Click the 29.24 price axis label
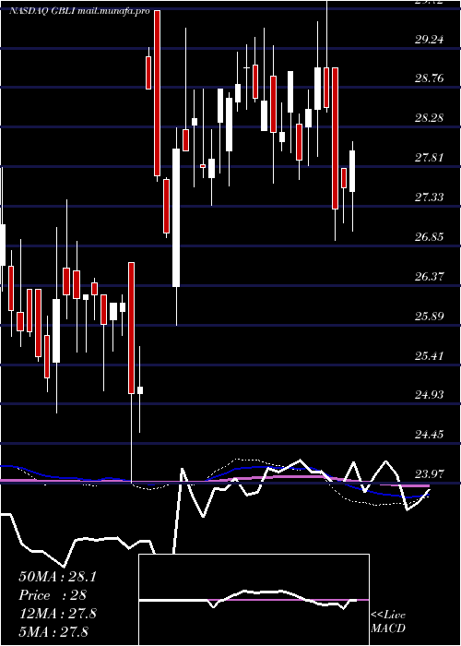 pos(430,40)
